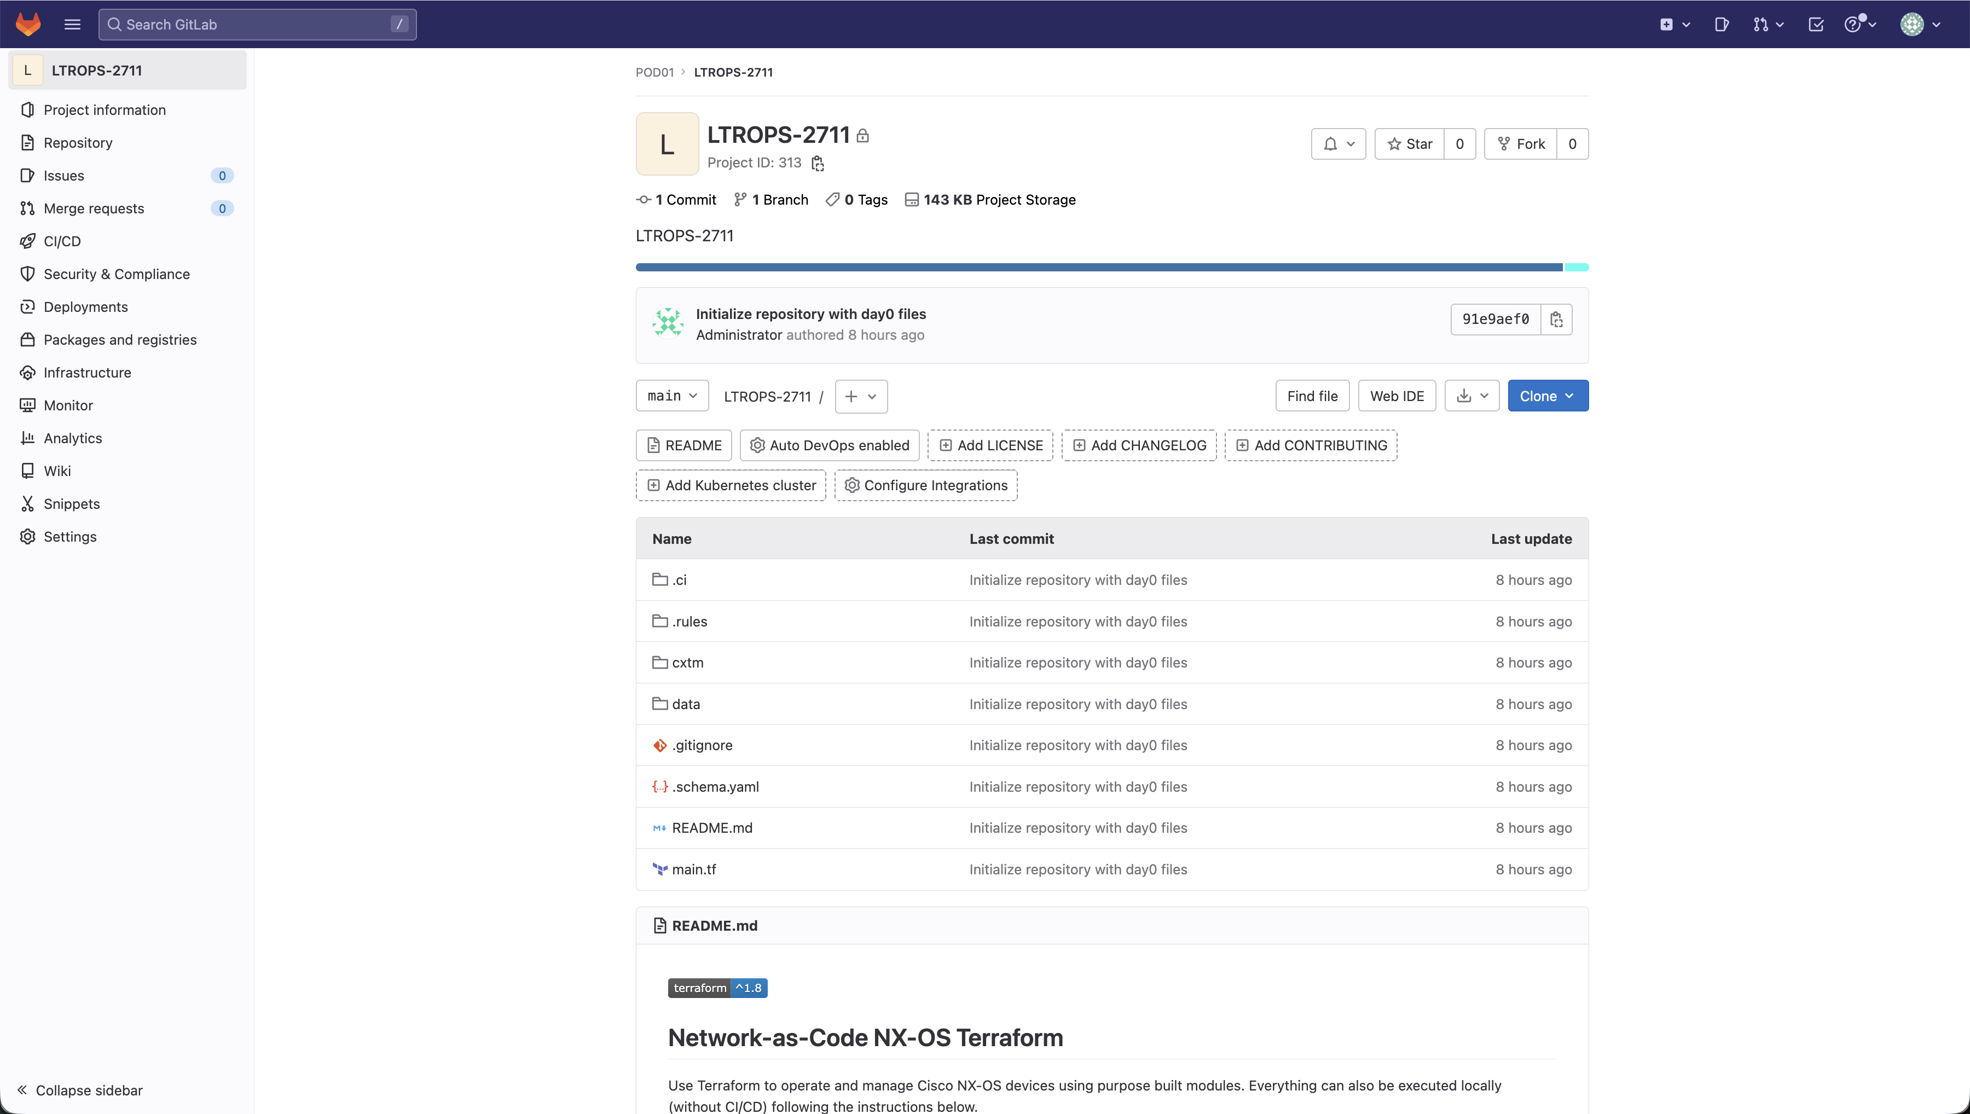The width and height of the screenshot is (1970, 1114).
Task: Open the main.tf file
Action: click(693, 869)
